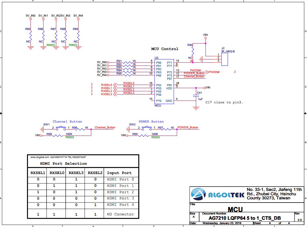Click pin name P52 on the MCU

tap(159, 85)
